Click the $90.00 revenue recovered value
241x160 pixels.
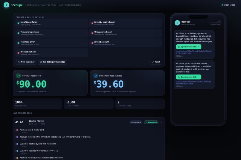(x=31, y=84)
